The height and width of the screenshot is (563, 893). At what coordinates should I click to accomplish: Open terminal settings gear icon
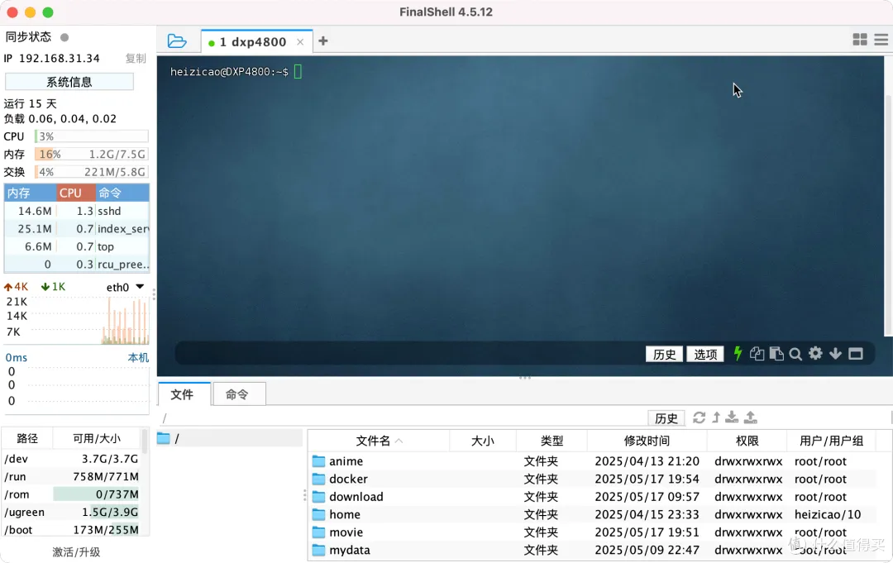click(x=815, y=354)
